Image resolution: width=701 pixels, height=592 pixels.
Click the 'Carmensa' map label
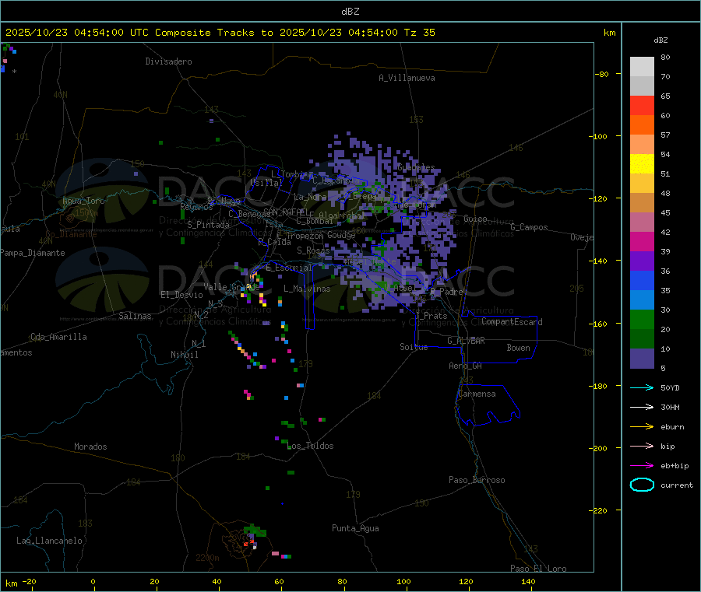point(477,394)
